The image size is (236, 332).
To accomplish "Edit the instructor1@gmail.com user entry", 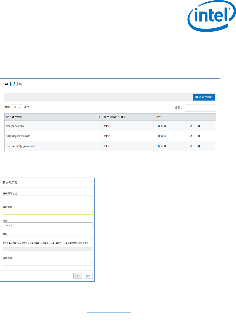I will (191, 146).
